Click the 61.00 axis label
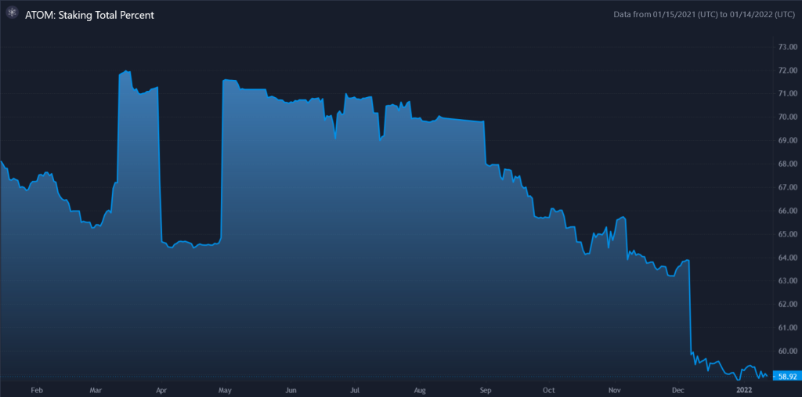 coord(788,328)
